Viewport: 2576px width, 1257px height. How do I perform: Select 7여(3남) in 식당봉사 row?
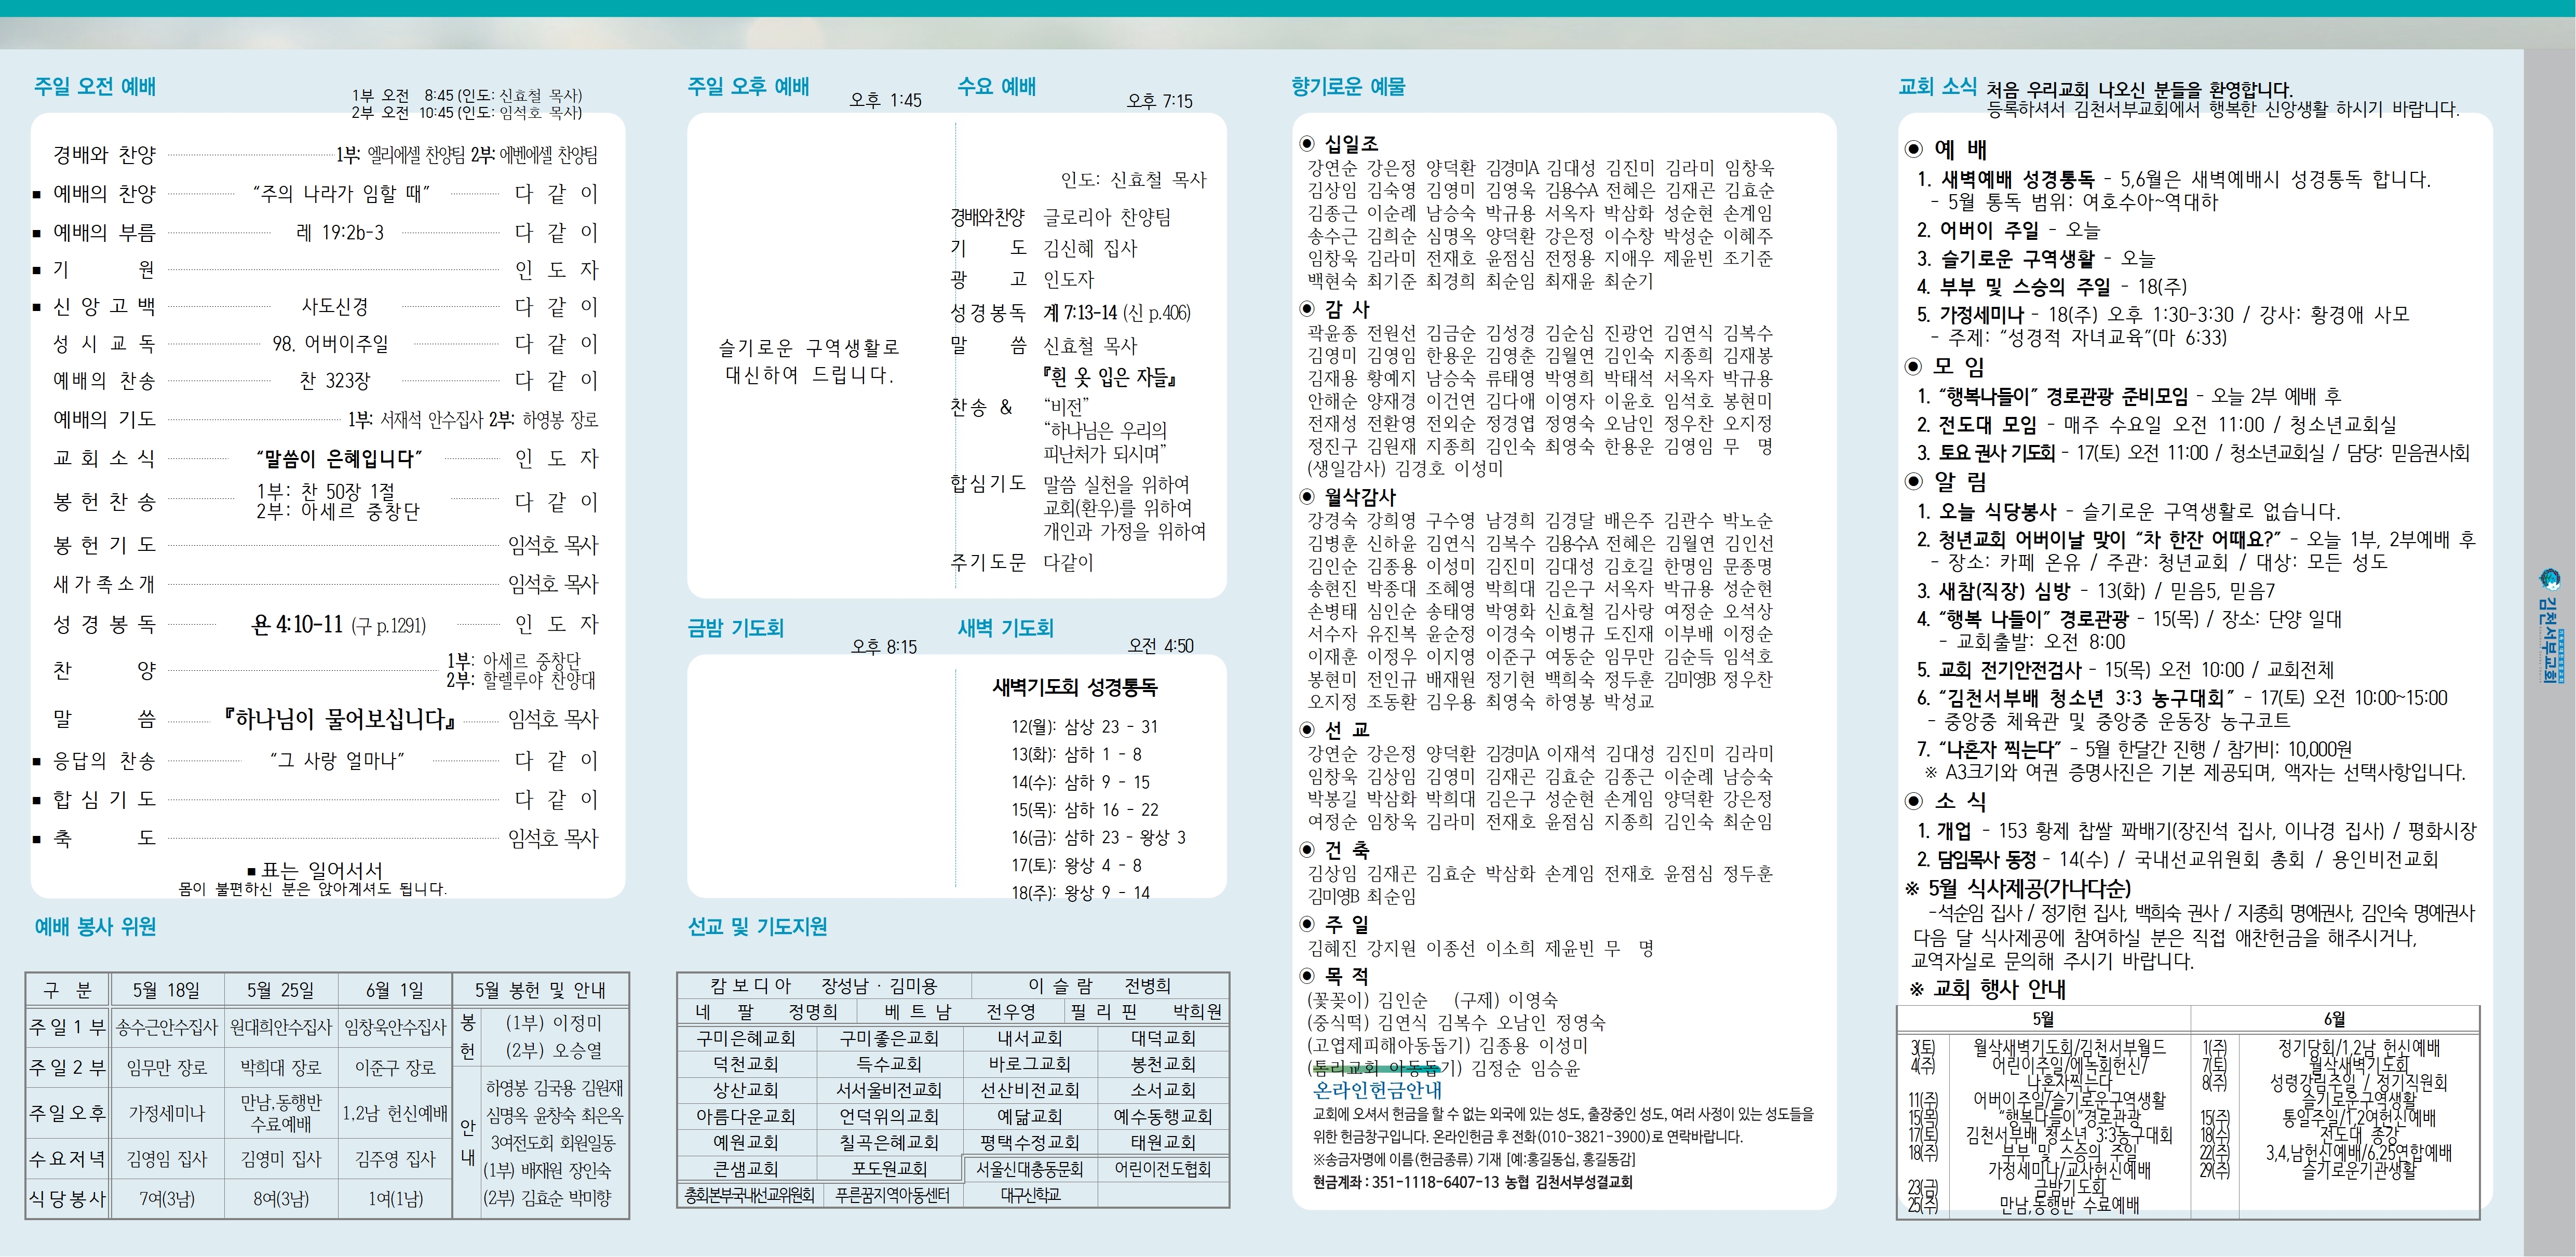coord(167,1198)
